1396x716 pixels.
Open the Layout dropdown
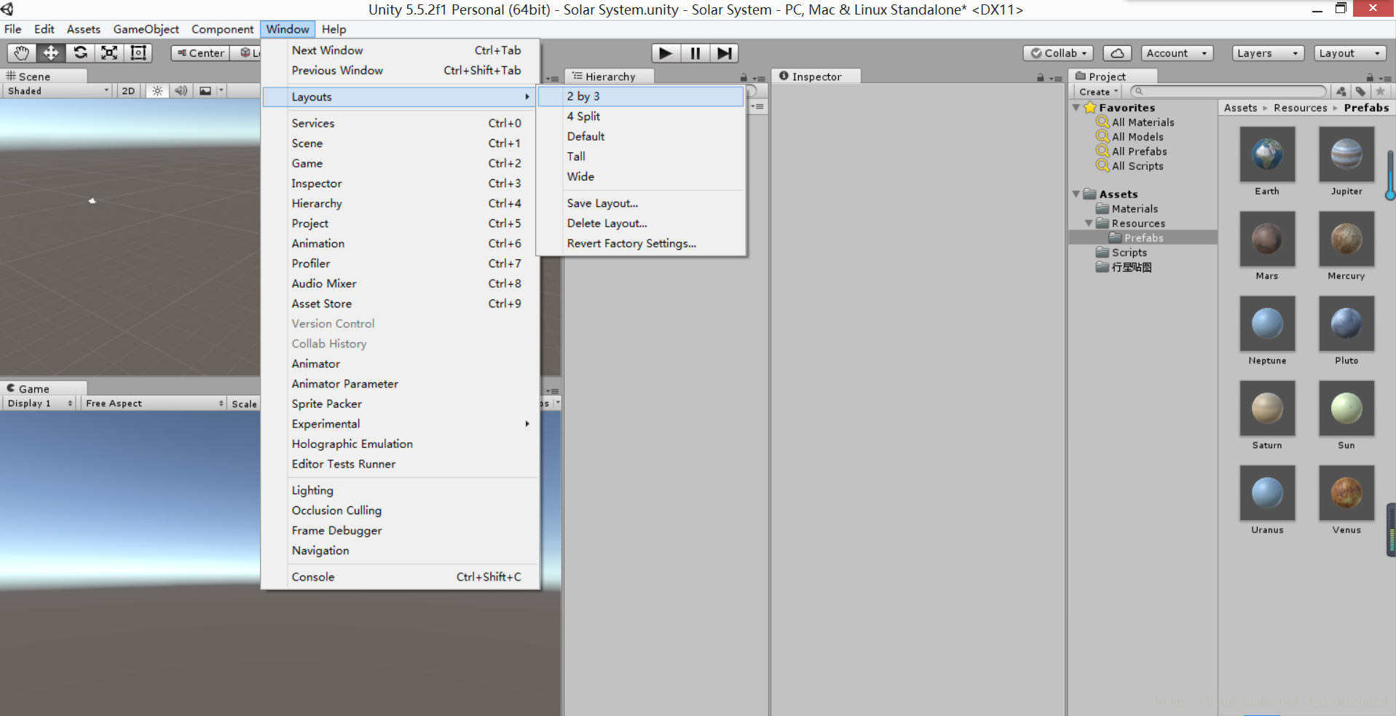point(1350,53)
